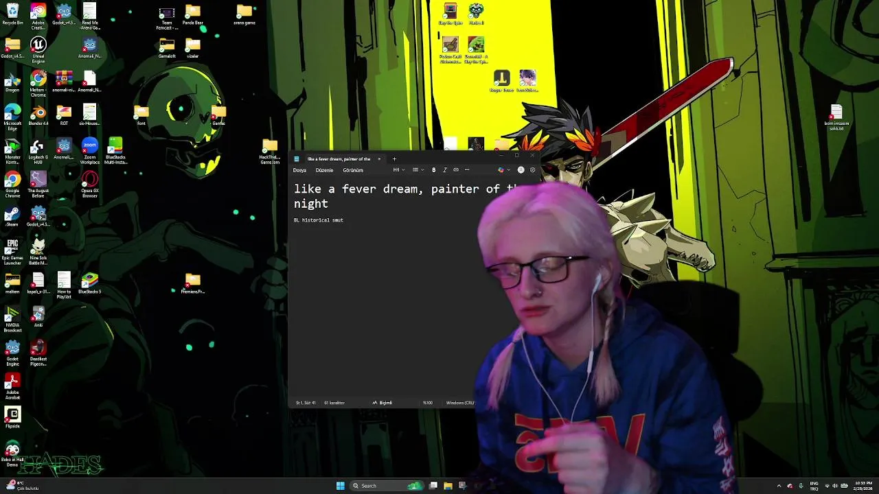
Task: Toggle bold formatting in Notepad
Action: (x=433, y=170)
